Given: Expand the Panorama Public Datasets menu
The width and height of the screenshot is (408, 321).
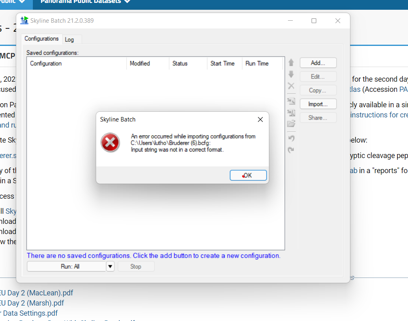Looking at the screenshot, I should pyautogui.click(x=85, y=2).
